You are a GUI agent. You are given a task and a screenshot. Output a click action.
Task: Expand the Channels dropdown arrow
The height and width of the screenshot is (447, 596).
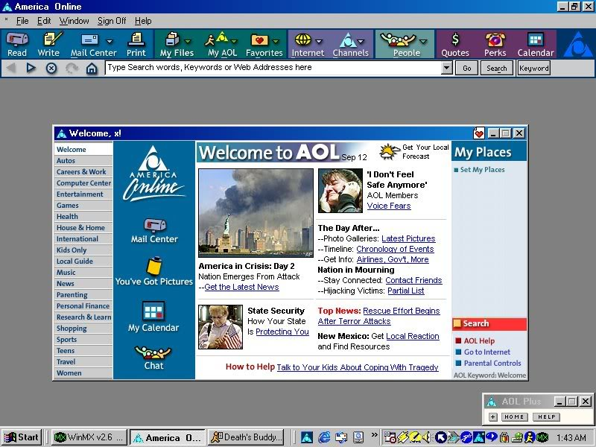tap(361, 41)
